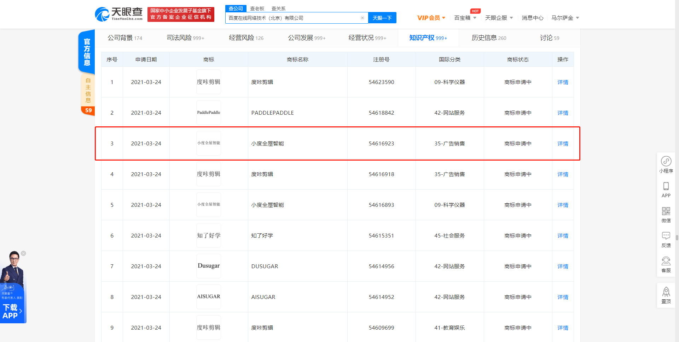Select the 查关系 search tab

[278, 8]
